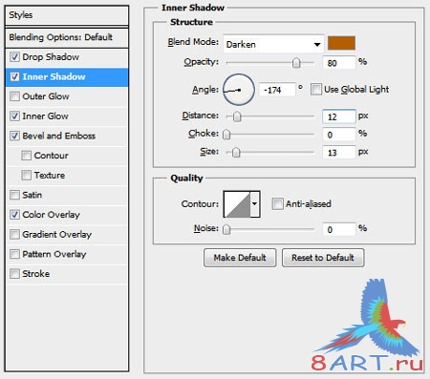The width and height of the screenshot is (430, 379).
Task: Enable the Outer Glow checkbox
Action: [x=14, y=96]
